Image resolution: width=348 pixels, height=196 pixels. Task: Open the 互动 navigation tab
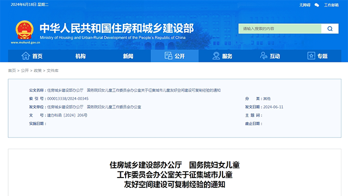(270, 56)
